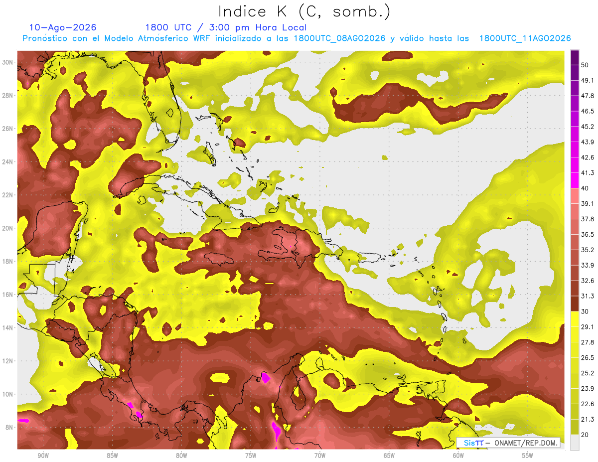This screenshot has width=598, height=462.
Task: Click the colorbar value "46.5"
Action: [588, 111]
